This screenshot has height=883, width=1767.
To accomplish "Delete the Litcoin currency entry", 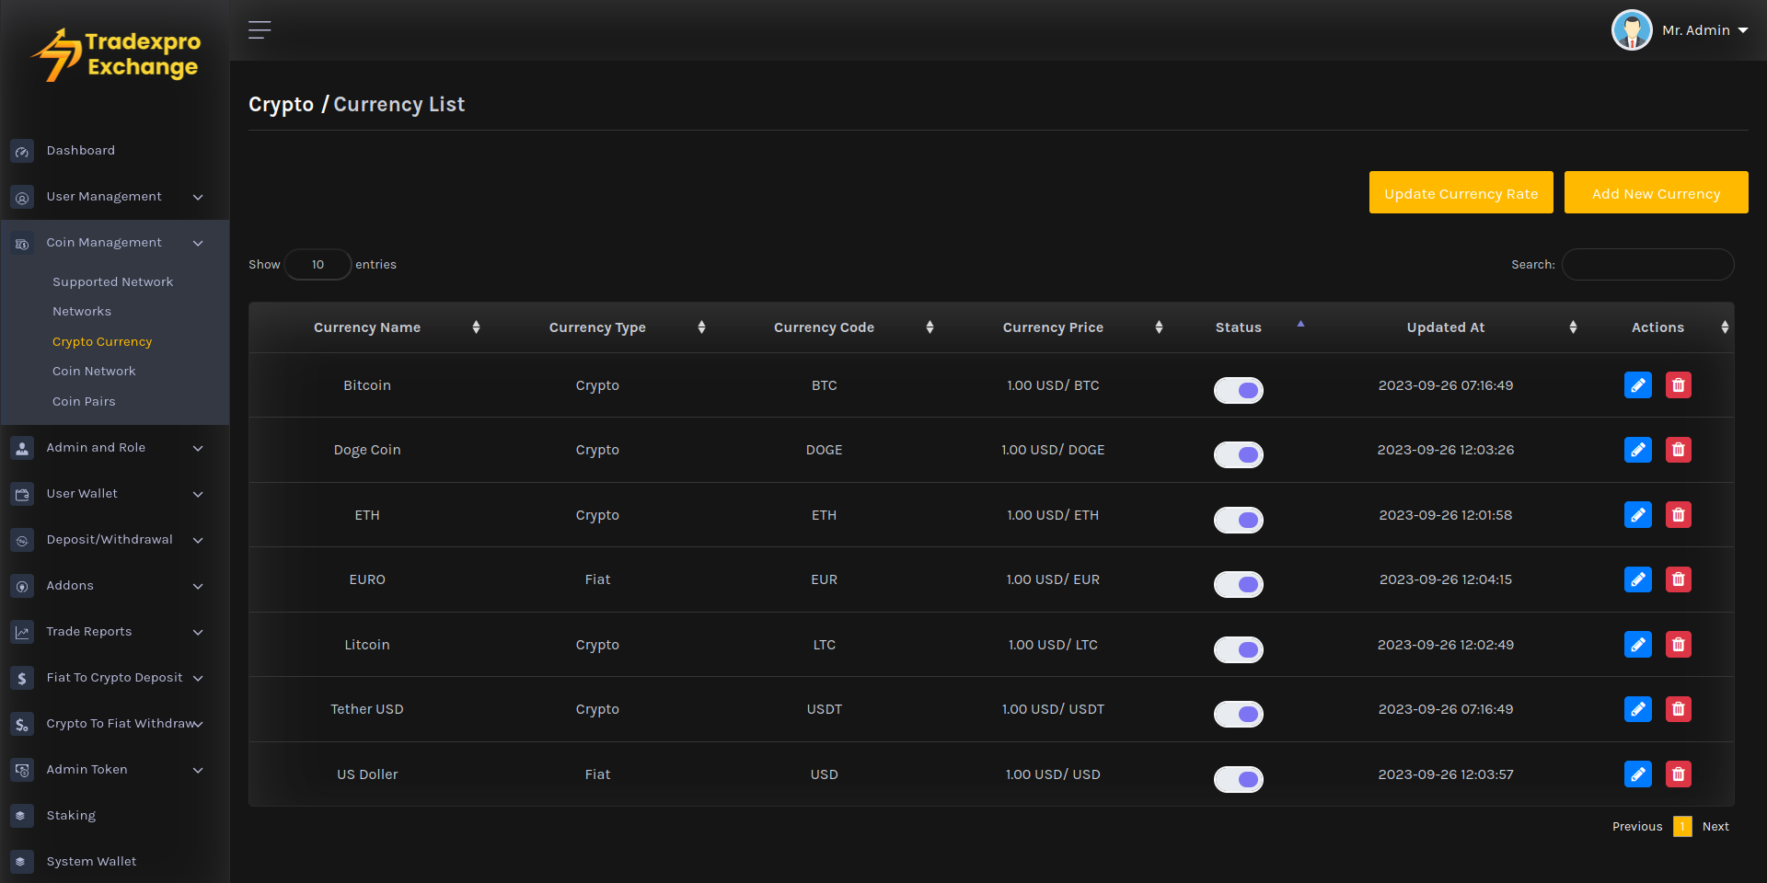I will (1678, 645).
